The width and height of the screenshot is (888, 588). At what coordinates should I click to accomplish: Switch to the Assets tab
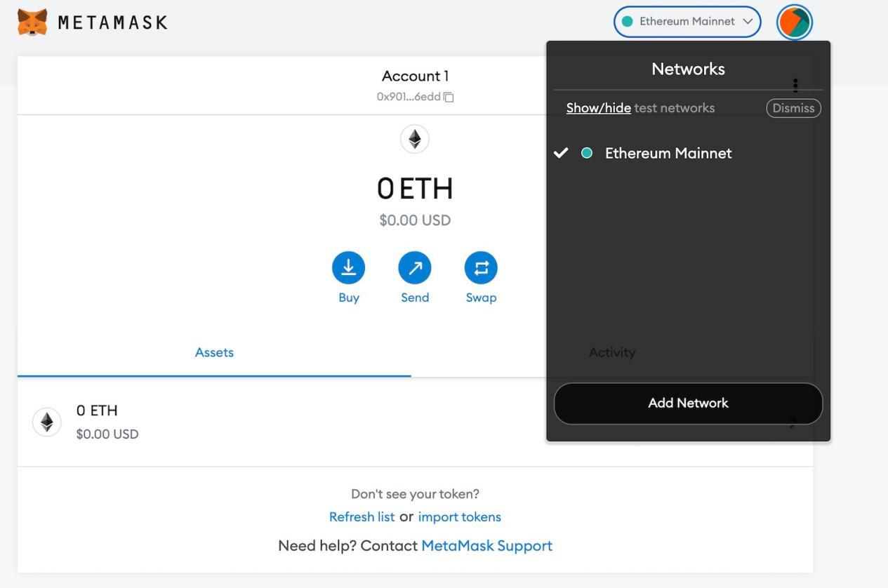(214, 353)
